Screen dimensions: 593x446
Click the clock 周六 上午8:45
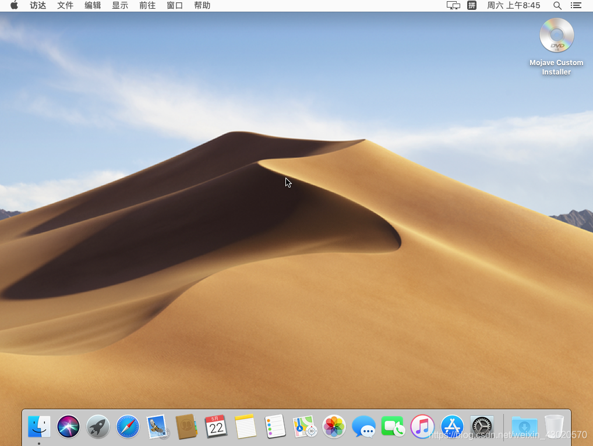coord(514,5)
